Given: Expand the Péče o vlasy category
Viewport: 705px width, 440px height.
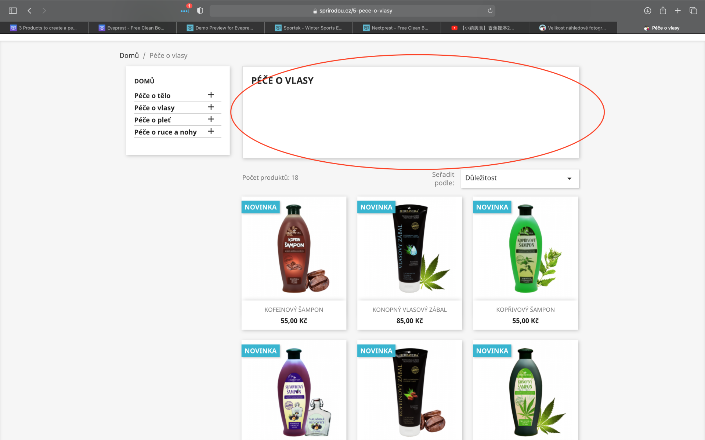Looking at the screenshot, I should pos(211,107).
